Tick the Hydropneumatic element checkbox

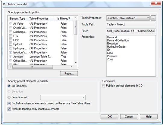(x=11, y=48)
